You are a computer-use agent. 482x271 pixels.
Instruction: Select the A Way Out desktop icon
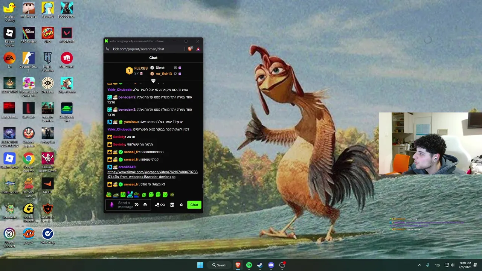coord(47,135)
